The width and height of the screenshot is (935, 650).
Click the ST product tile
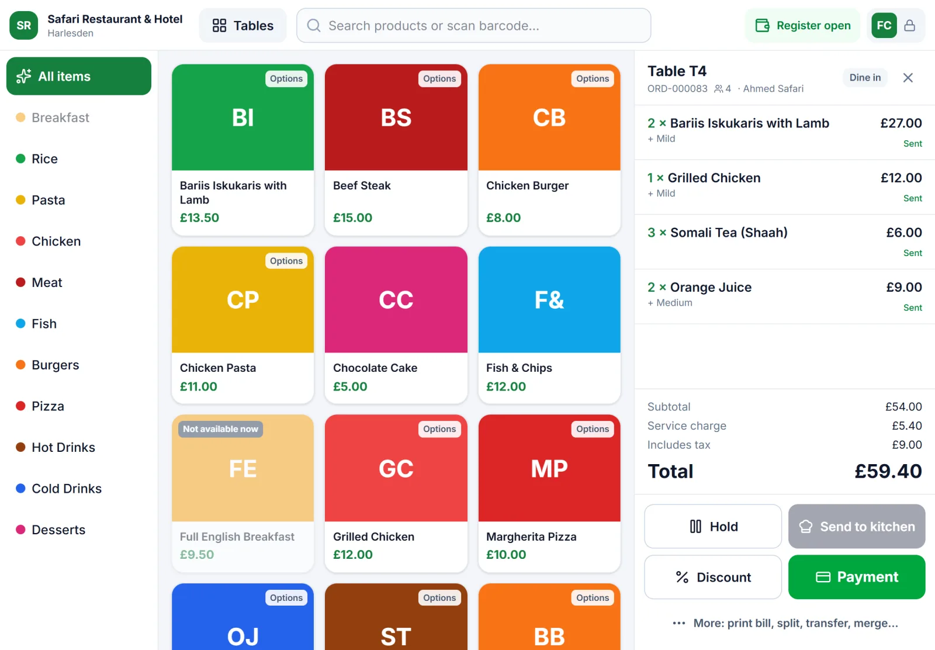tap(396, 617)
